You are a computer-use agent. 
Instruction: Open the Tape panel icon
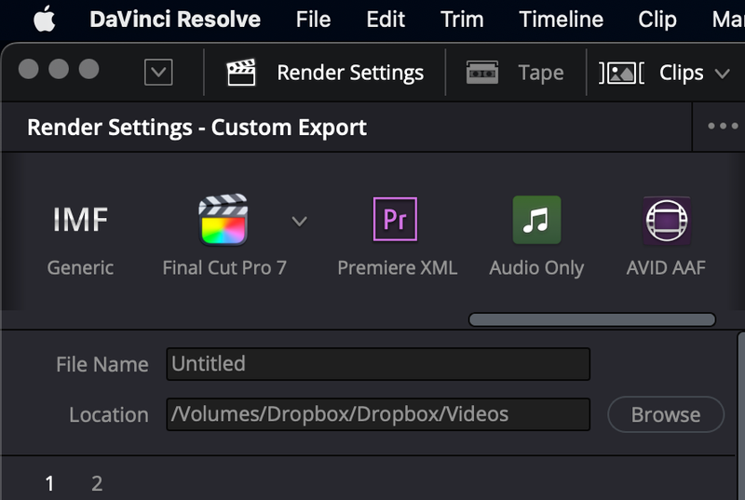tap(482, 73)
